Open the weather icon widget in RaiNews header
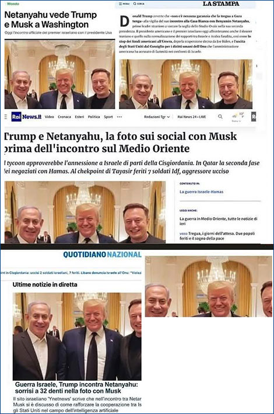Viewport: 274px width, 414px height. [234, 116]
